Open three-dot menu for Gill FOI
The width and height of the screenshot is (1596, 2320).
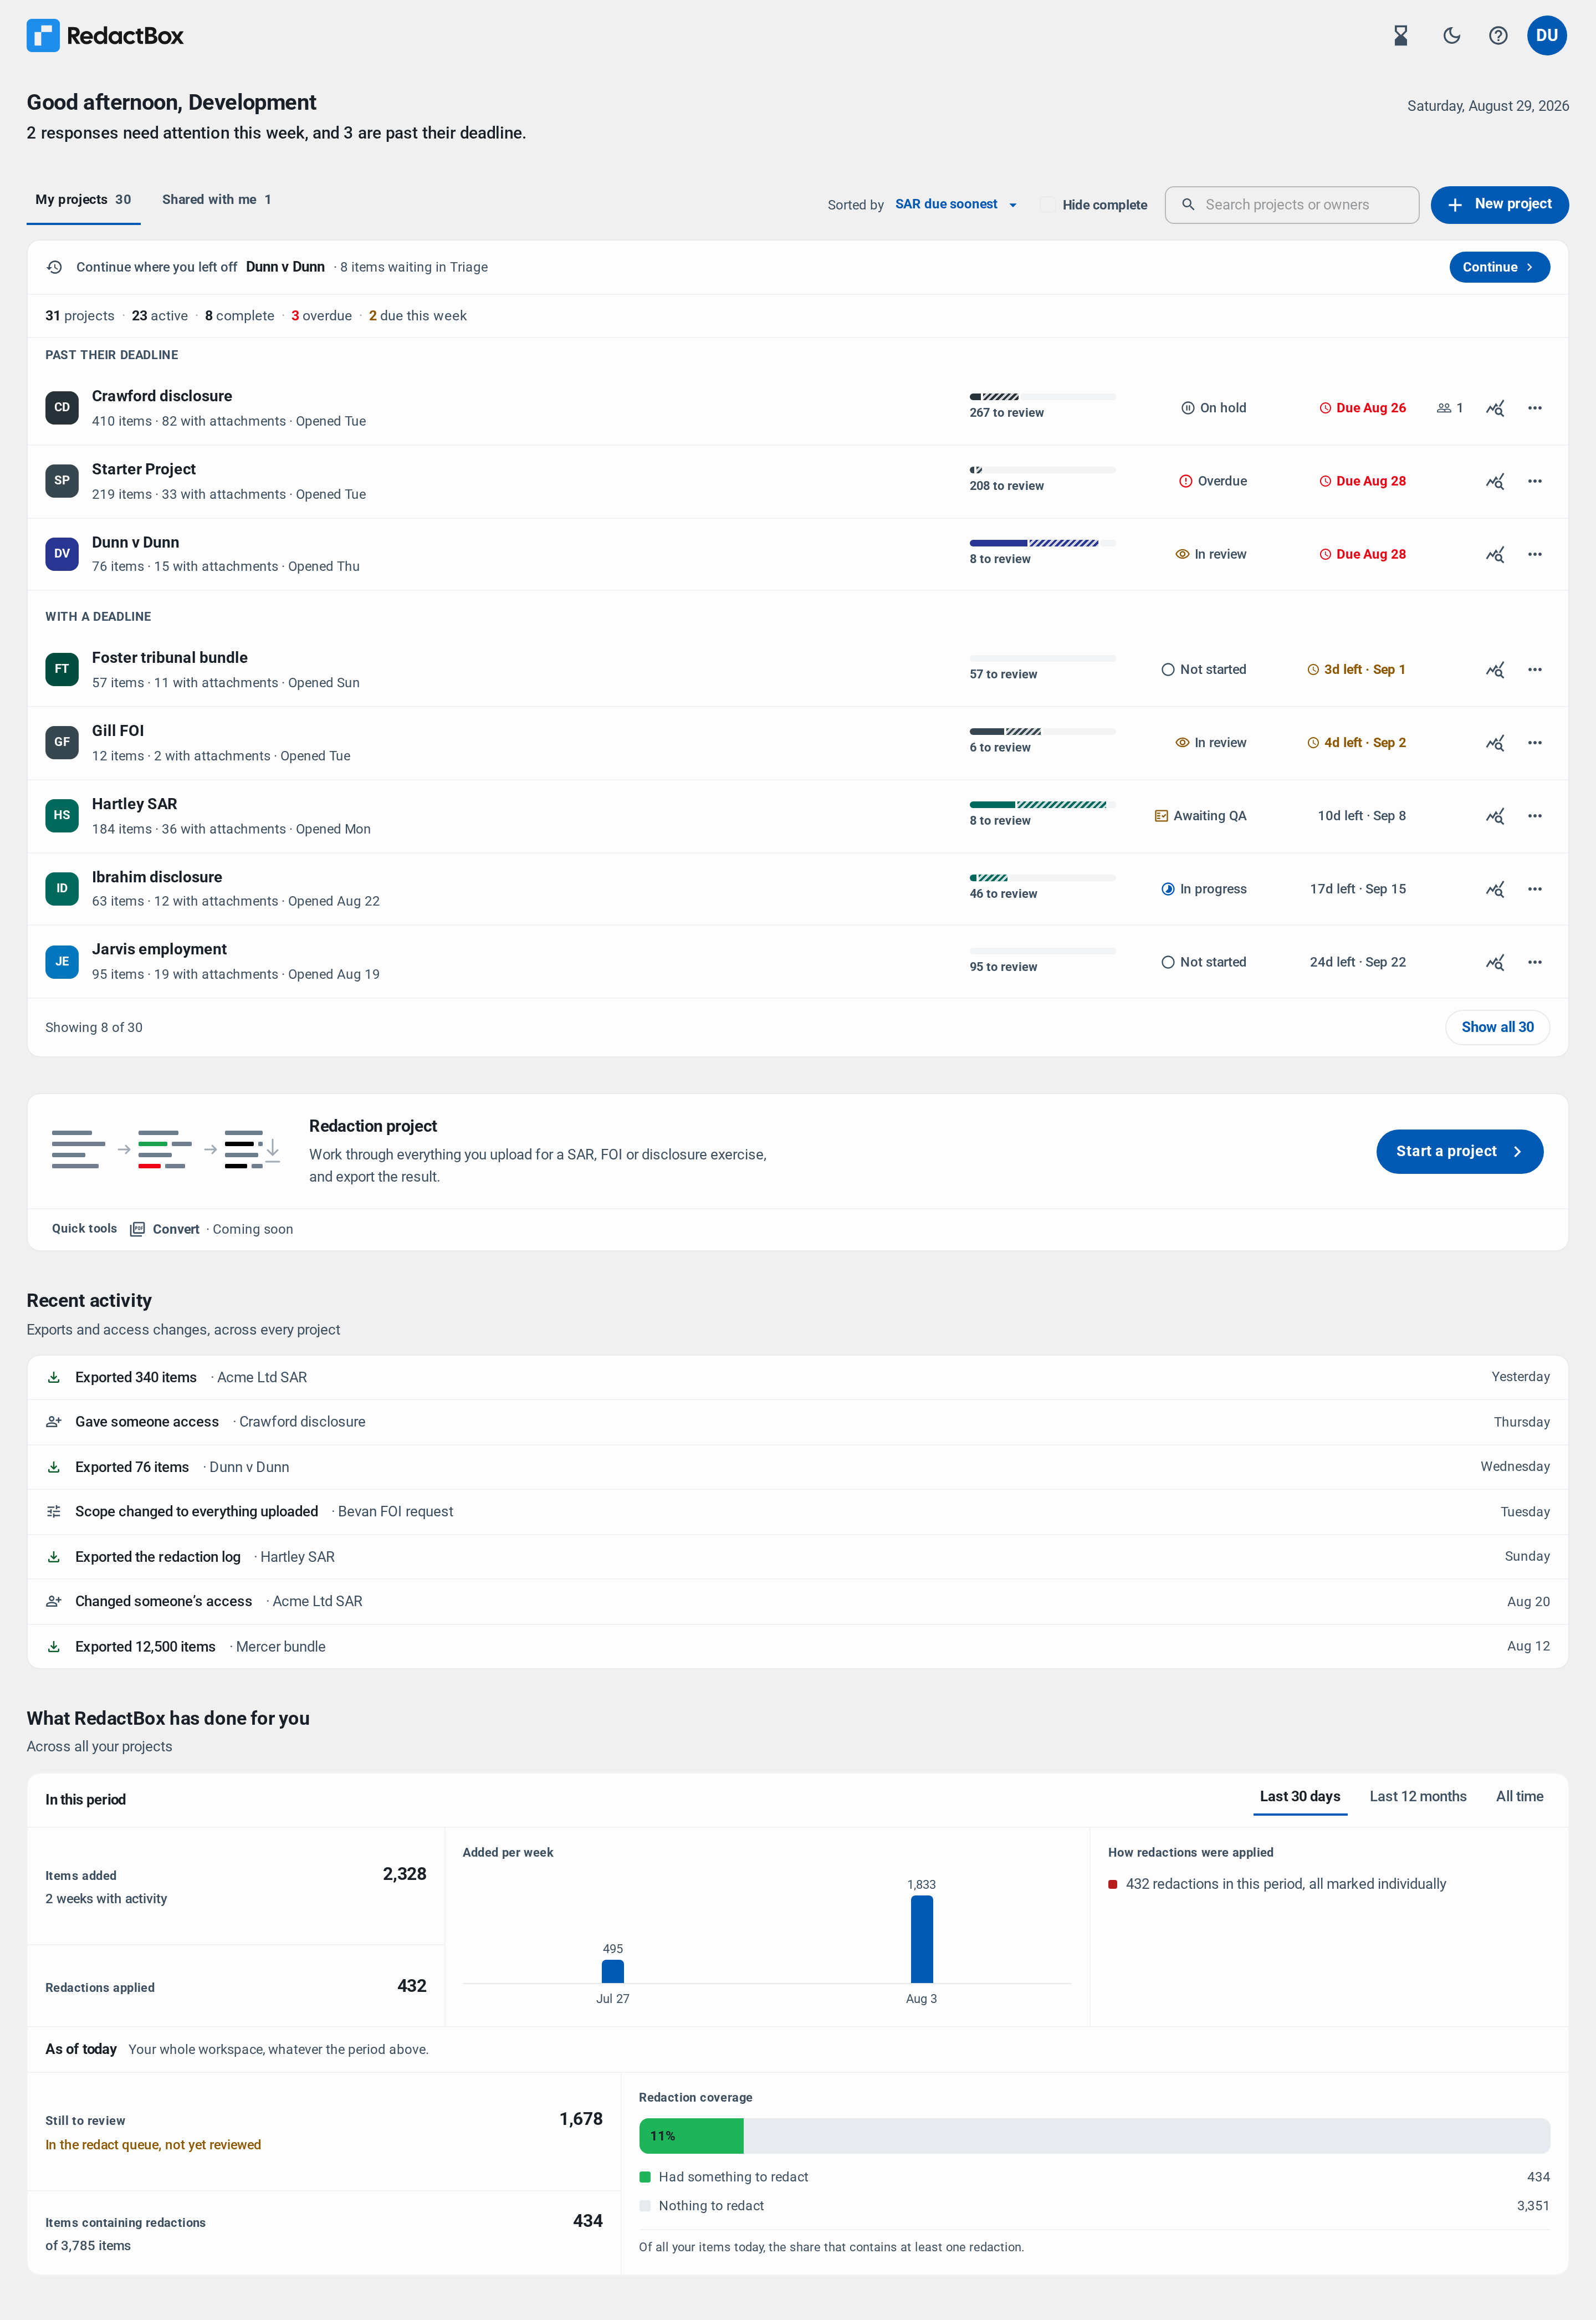click(x=1534, y=743)
